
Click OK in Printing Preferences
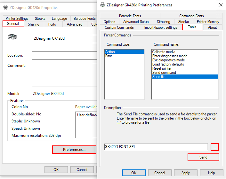(134, 173)
